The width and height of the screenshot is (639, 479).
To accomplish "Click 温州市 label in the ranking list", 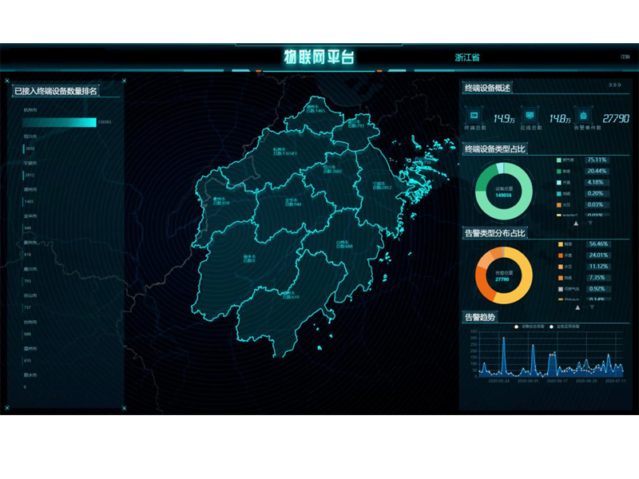I will 30,349.
